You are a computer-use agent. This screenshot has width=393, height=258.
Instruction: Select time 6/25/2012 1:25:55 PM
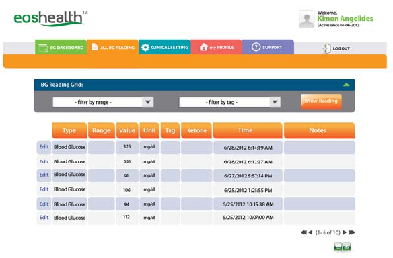248,190
